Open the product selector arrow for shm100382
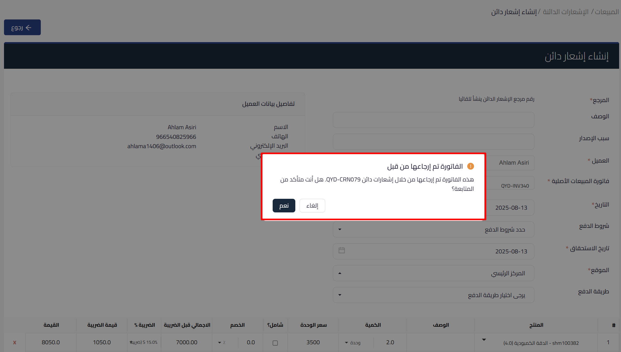Screen dimensions: 621x352 [483, 339]
